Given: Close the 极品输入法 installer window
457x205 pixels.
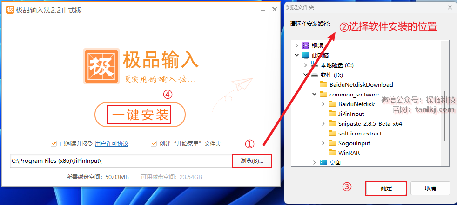Looking at the screenshot, I should pyautogui.click(x=274, y=10).
